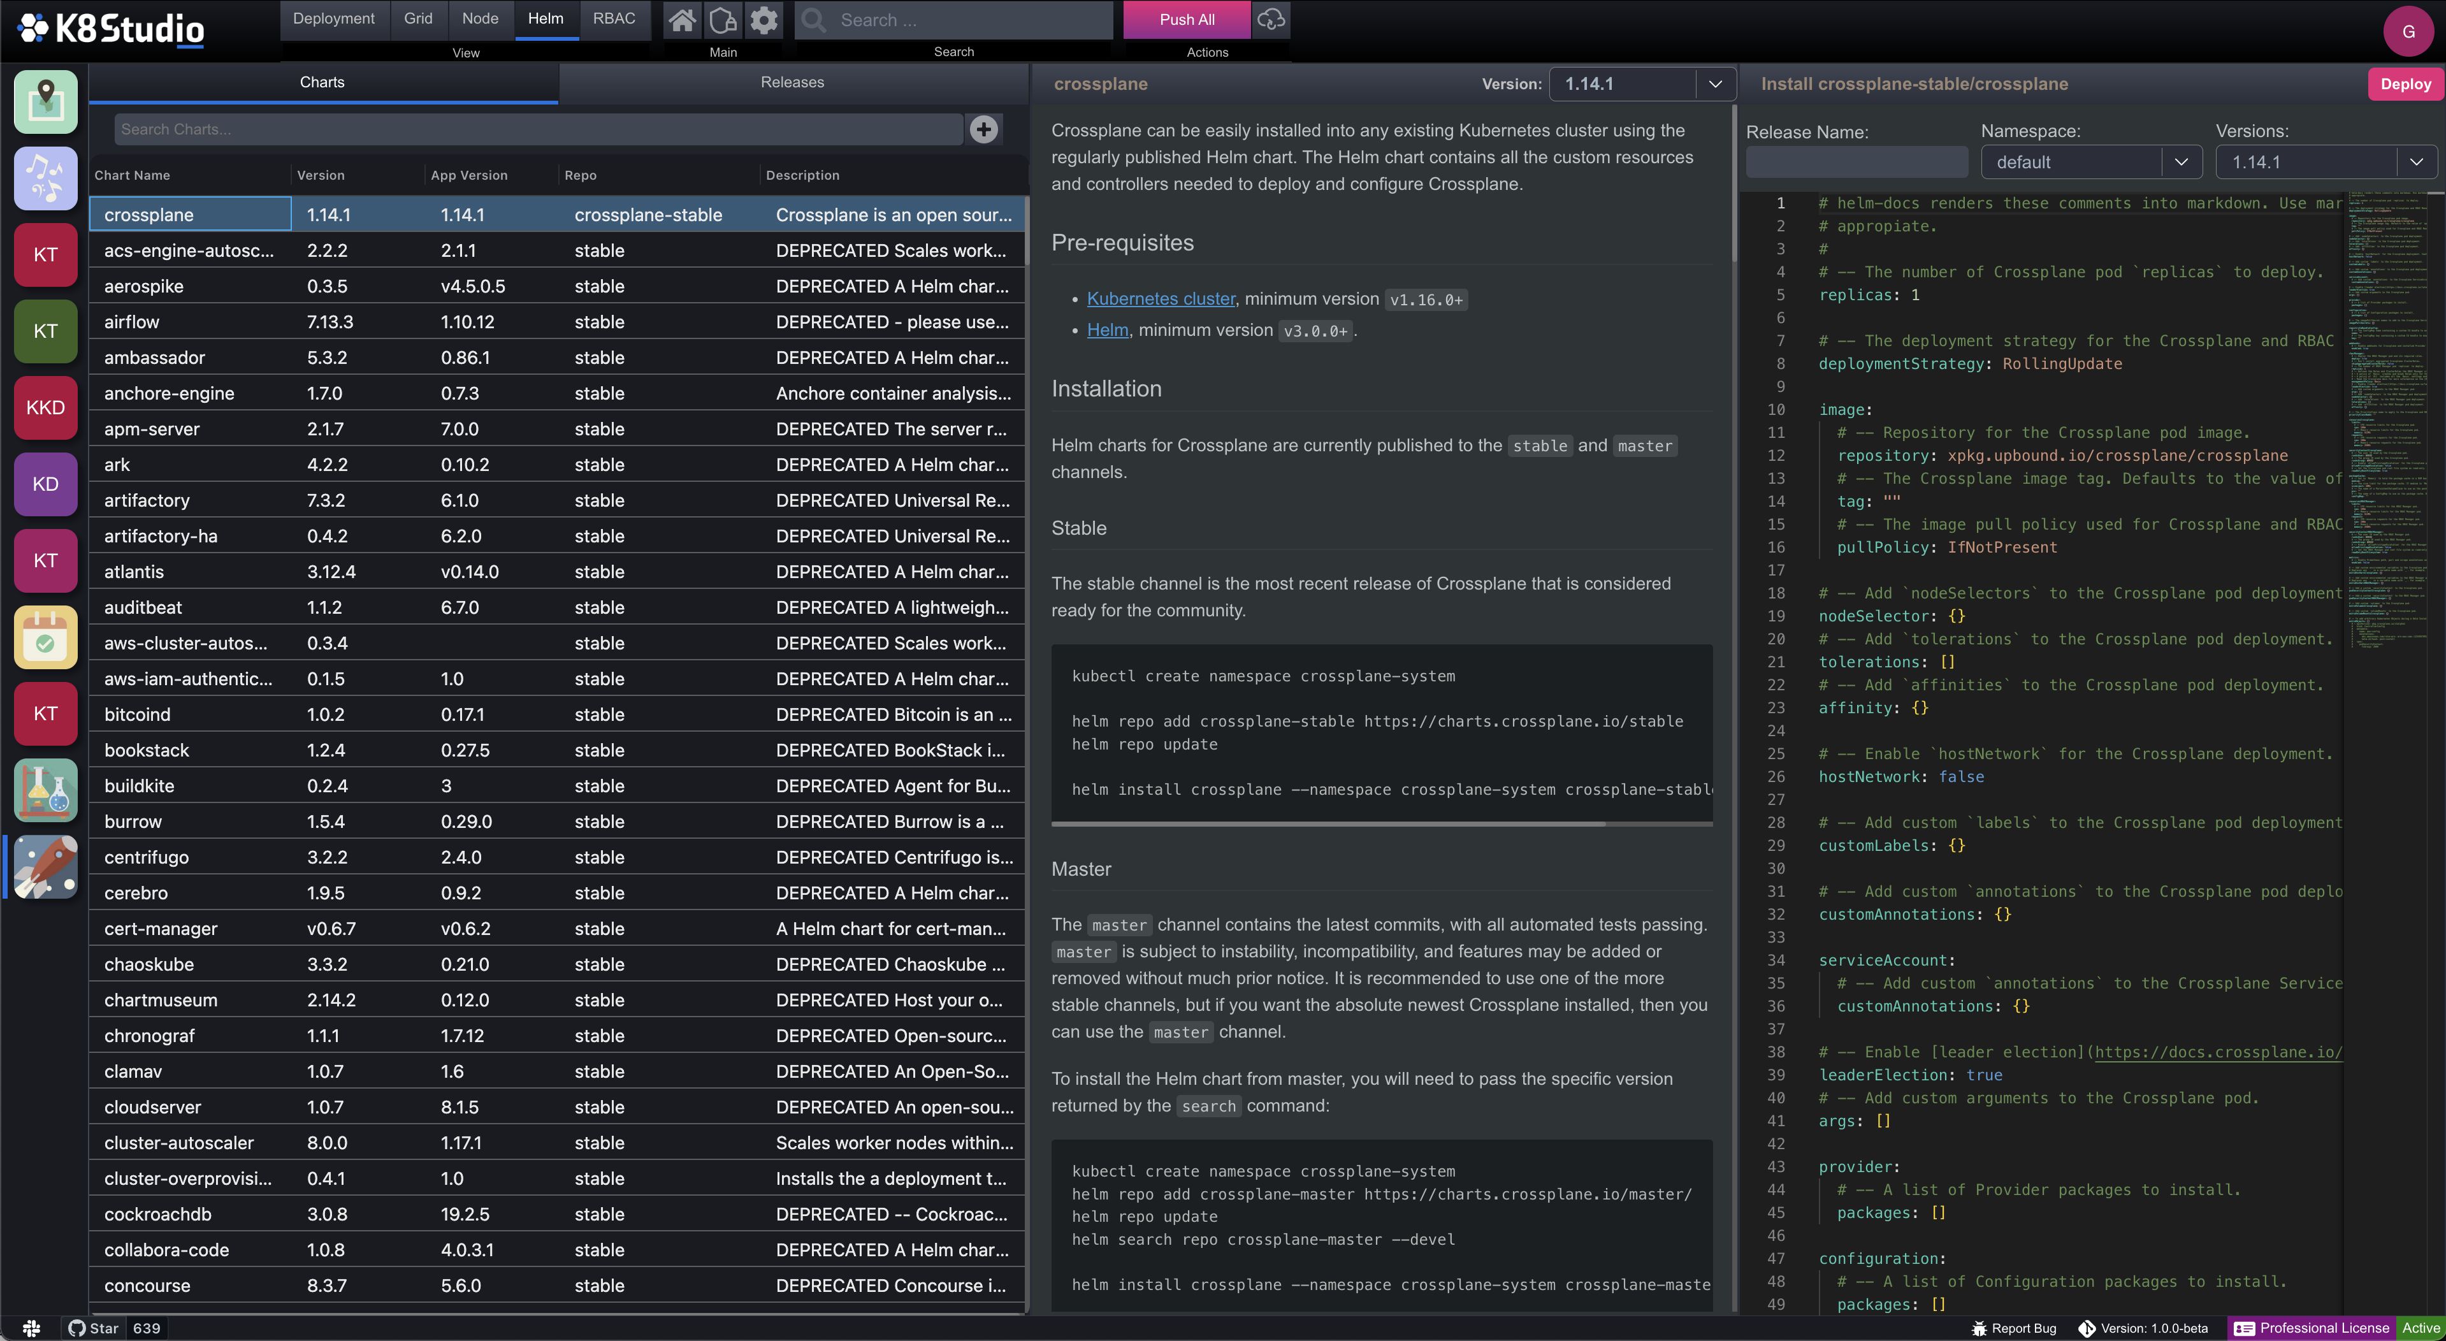Screen dimensions: 2446x1341
Task: Select the chartmuseum chart row
Action: pos(558,1000)
